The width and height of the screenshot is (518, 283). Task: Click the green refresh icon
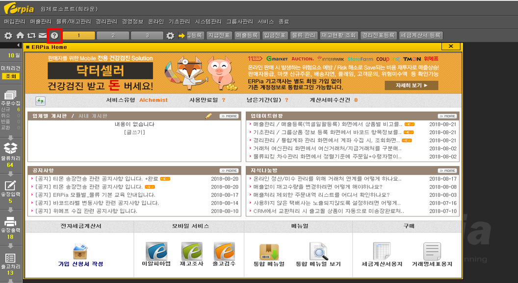pos(40,100)
